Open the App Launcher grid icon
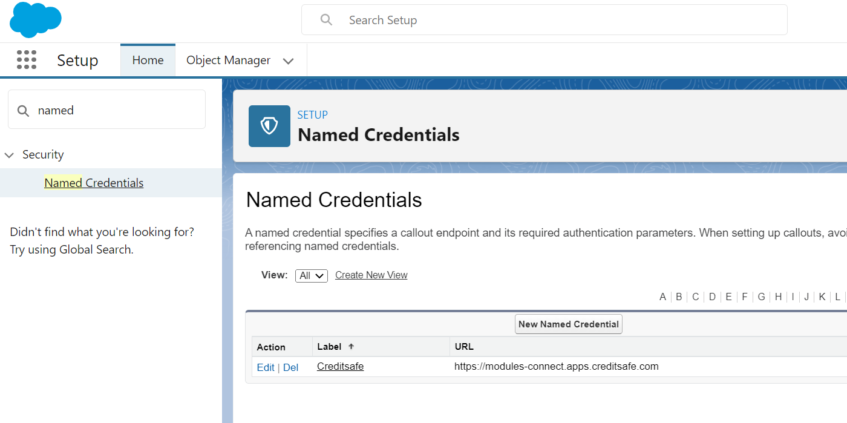Screen dimensions: 847x423 [27, 60]
